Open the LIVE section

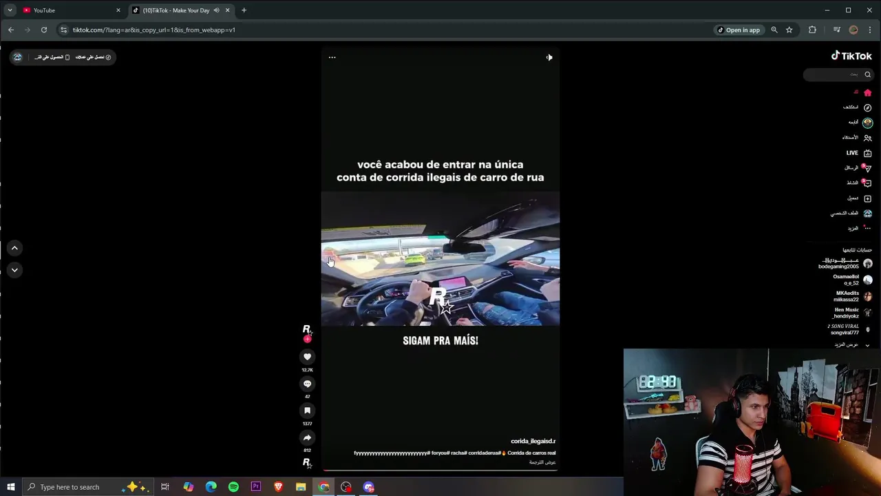[x=859, y=153]
